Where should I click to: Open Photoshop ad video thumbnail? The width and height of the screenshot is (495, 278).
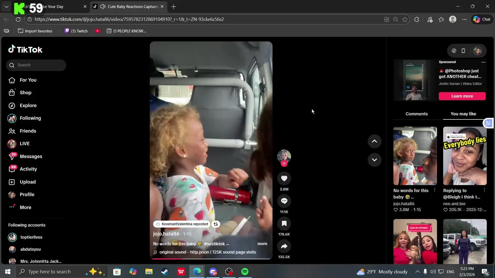pos(415,81)
